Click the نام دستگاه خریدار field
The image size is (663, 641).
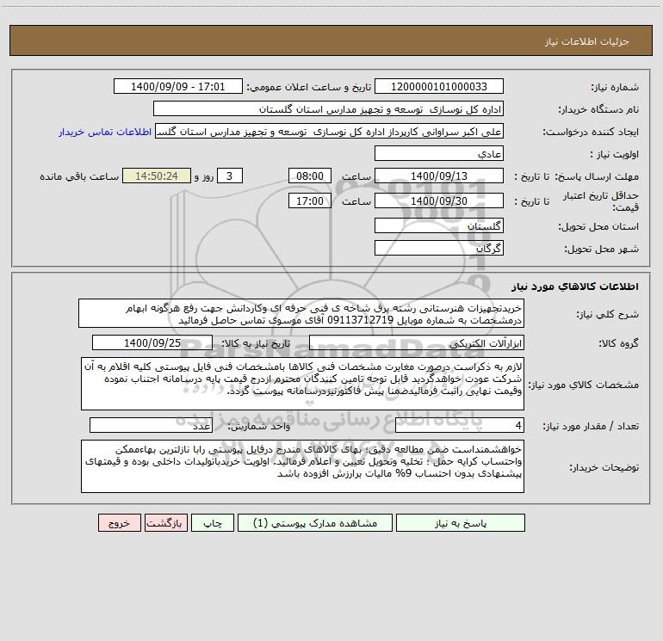click(x=328, y=109)
